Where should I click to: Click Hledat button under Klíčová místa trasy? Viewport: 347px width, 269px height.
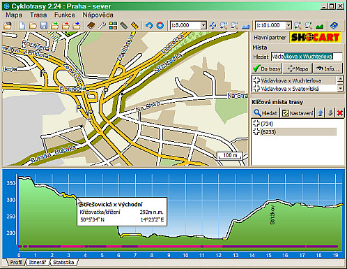click(x=265, y=113)
